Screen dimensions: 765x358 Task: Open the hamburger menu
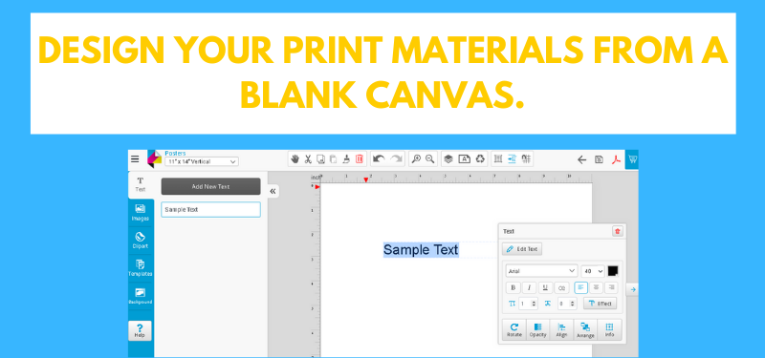point(135,159)
